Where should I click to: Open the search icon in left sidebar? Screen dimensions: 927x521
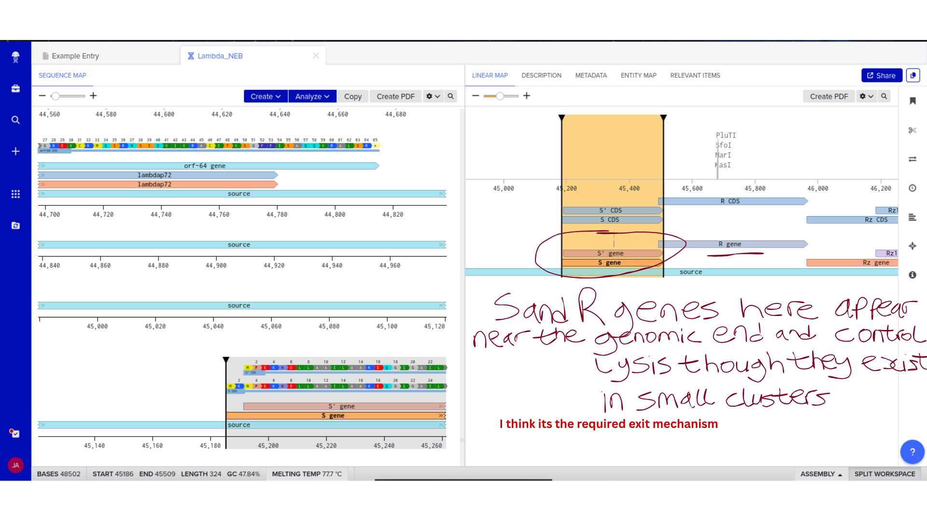click(x=15, y=120)
